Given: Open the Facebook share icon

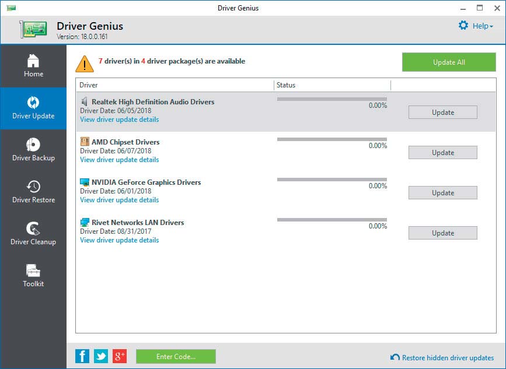Looking at the screenshot, I should [x=82, y=356].
